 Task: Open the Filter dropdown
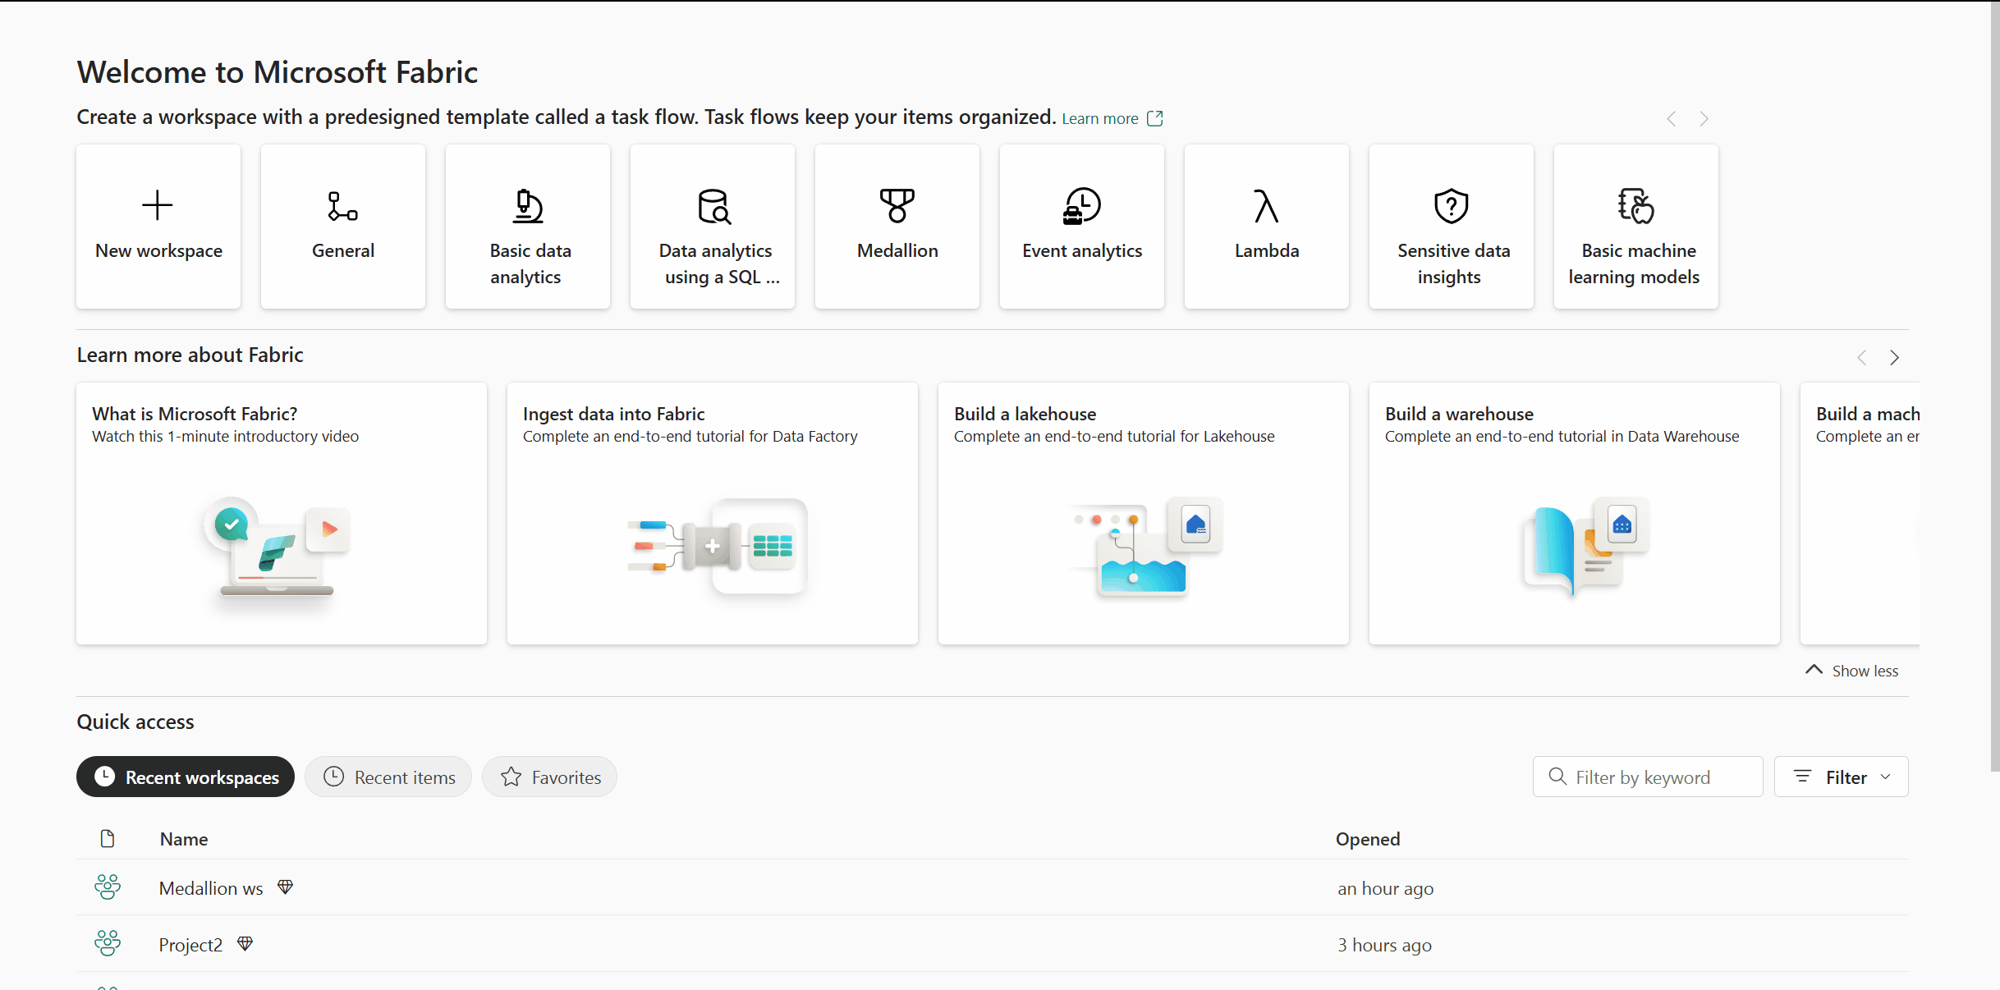[x=1841, y=777]
